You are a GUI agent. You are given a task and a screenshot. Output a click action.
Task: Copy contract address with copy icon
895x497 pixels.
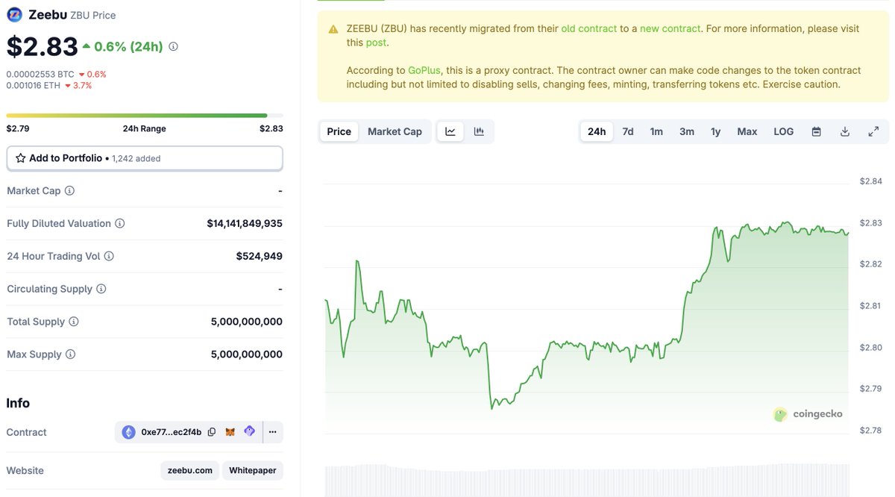tap(212, 432)
